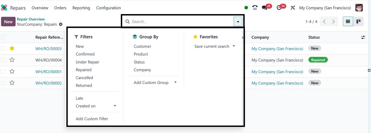Open the Reporting menu
Viewport: 371px width, 133px height.
(x=81, y=8)
